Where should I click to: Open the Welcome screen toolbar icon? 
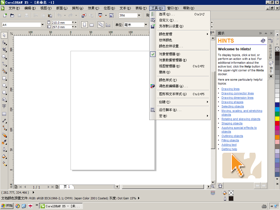coord(112,15)
